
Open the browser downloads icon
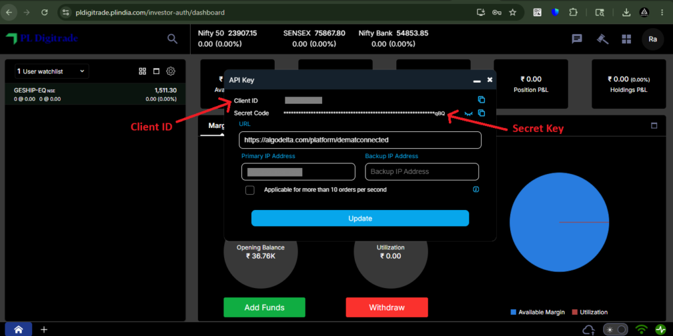[x=626, y=12]
